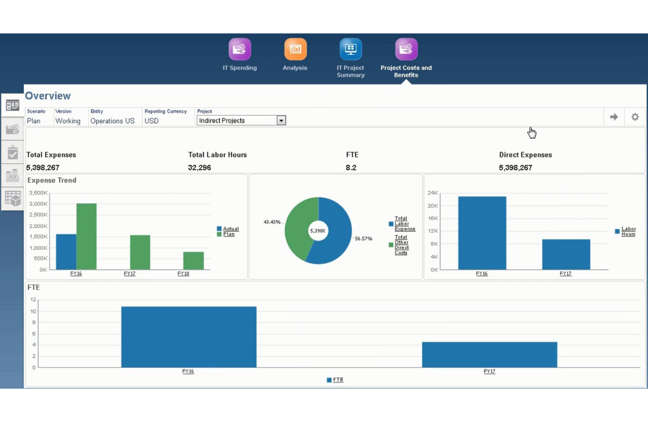Click the FY16 axis label link
This screenshot has width=648, height=432.
pyautogui.click(x=75, y=273)
